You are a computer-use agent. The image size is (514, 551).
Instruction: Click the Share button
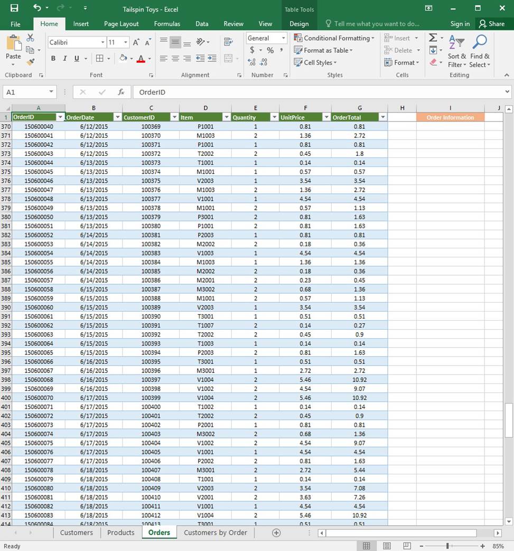[491, 24]
